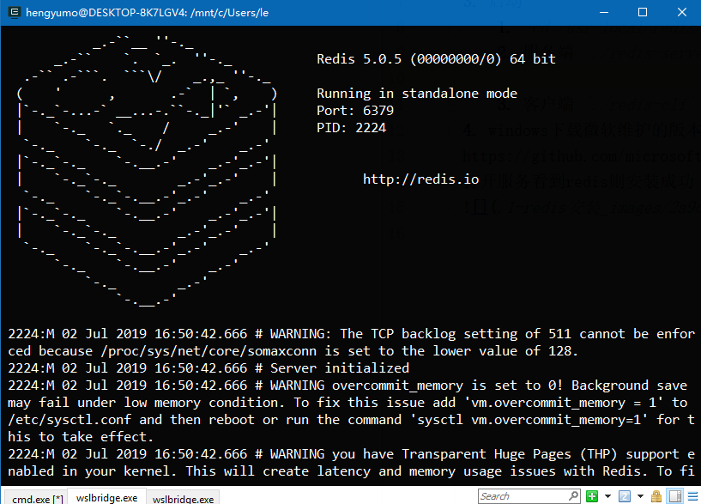
Task: Close the terminal window
Action: click(x=682, y=12)
